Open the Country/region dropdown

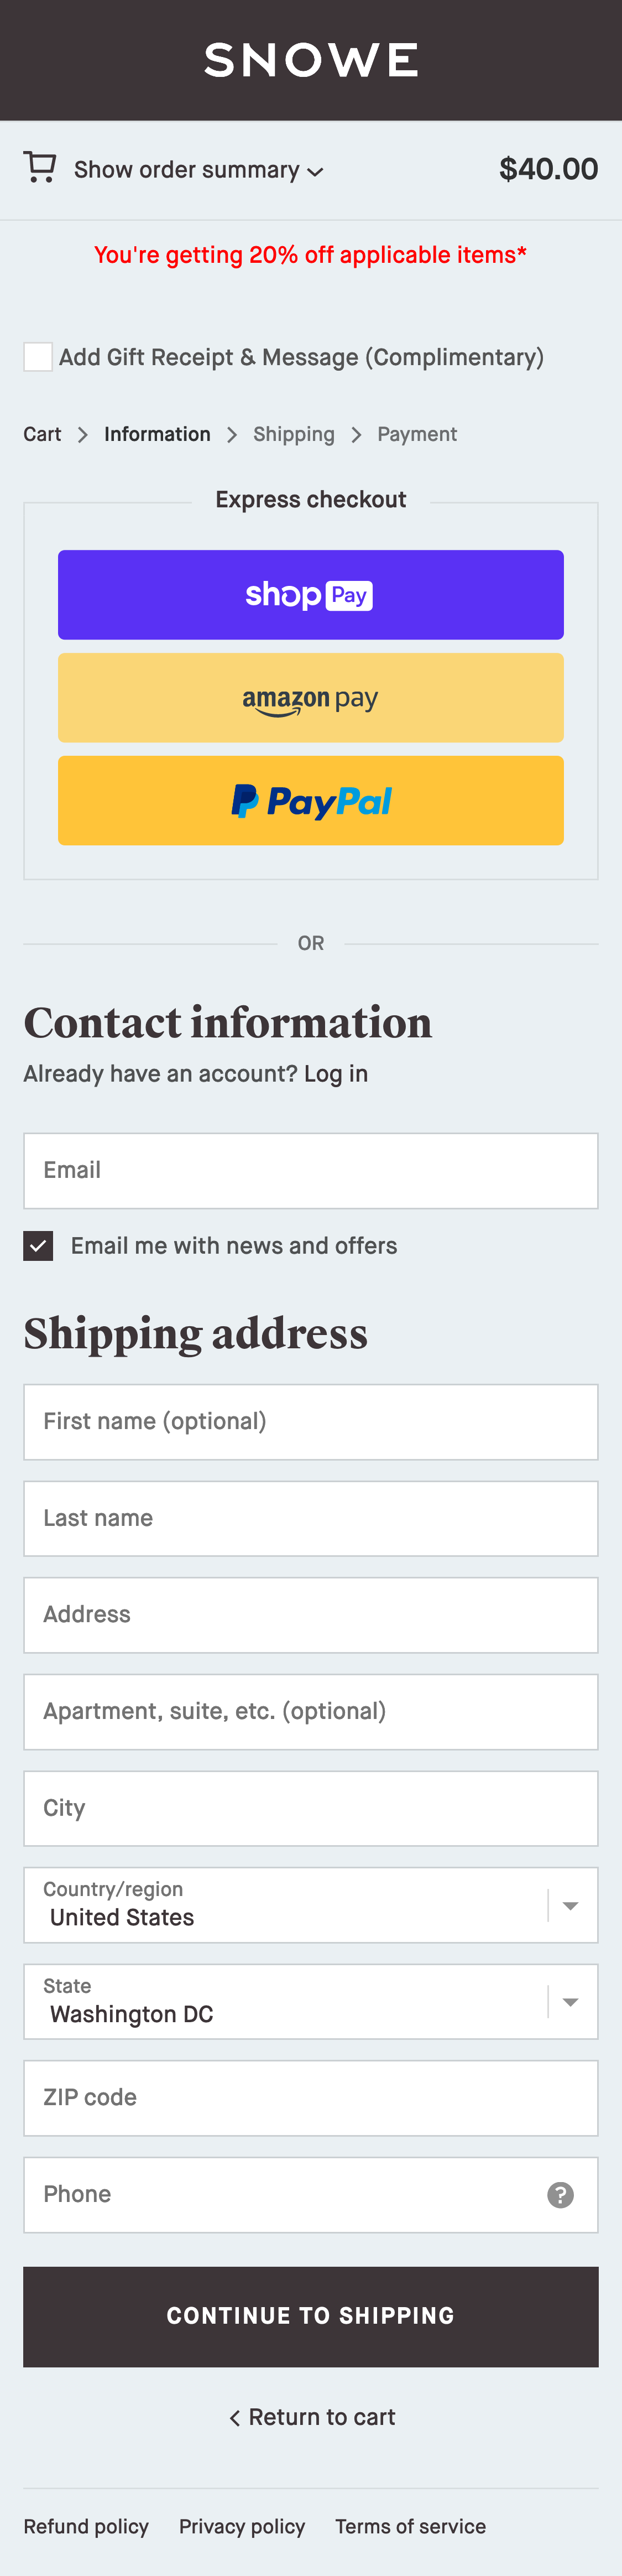pyautogui.click(x=310, y=1905)
